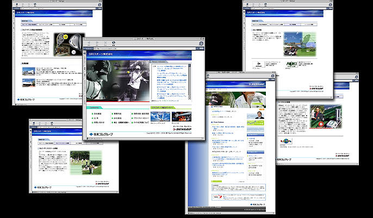This screenshot has width=373, height=218.
Task: Click the Internet Explorer logo in the rightmost window
Action: [356, 77]
